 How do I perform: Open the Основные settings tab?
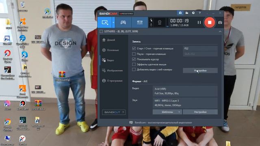click(114, 50)
